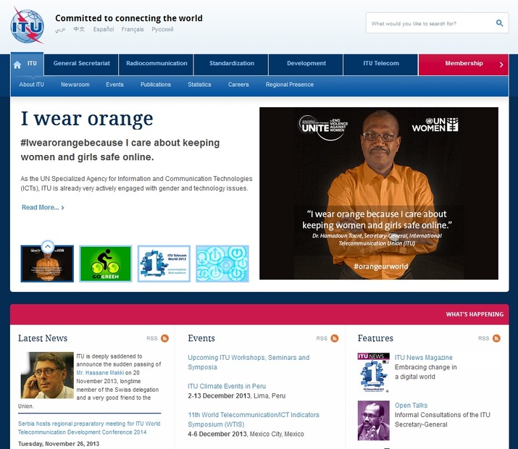The height and width of the screenshot is (449, 518).
Task: Click RSS label next to Latest News
Action: (x=152, y=338)
